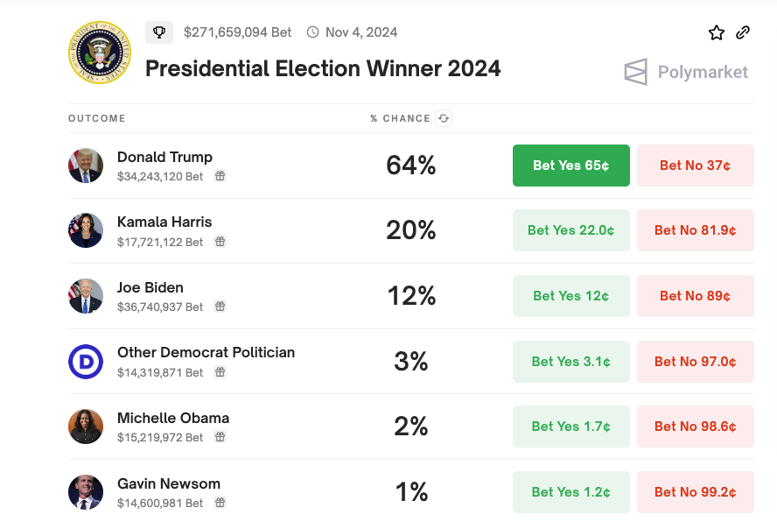Click gift icon under Gavin Newsom
Screen dimensions: 777x529
pos(220,503)
